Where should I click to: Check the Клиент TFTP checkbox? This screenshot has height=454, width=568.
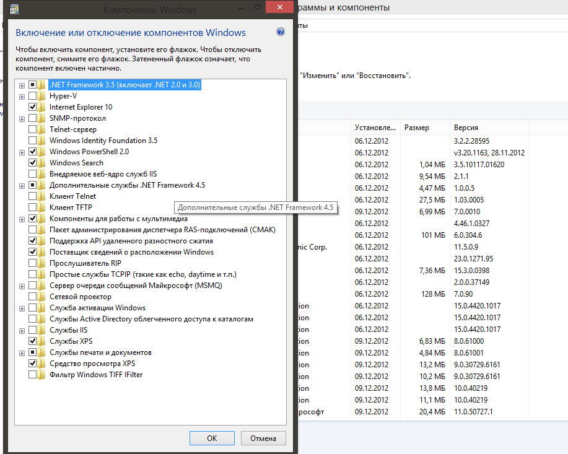click(x=32, y=207)
